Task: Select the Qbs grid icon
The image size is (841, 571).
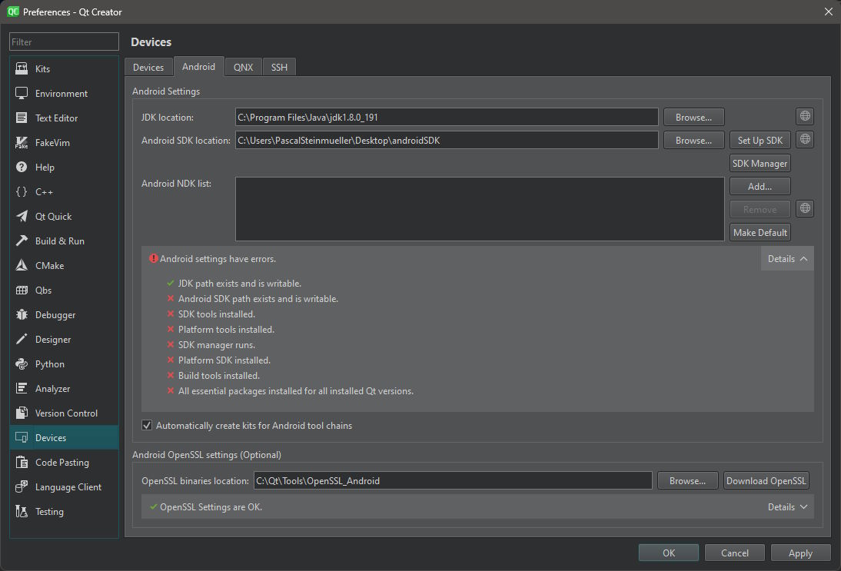Action: point(22,290)
